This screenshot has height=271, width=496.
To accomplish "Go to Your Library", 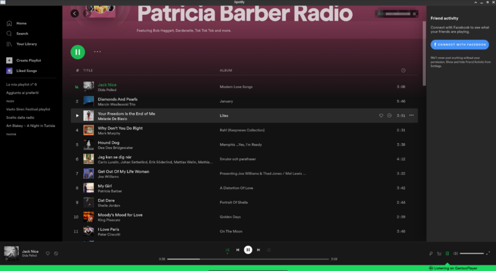I will pyautogui.click(x=27, y=44).
